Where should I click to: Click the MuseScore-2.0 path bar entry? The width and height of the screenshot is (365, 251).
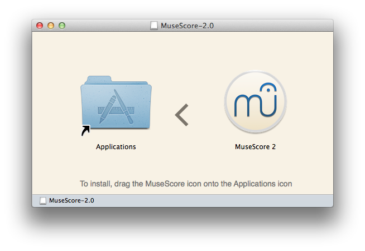[x=67, y=200]
